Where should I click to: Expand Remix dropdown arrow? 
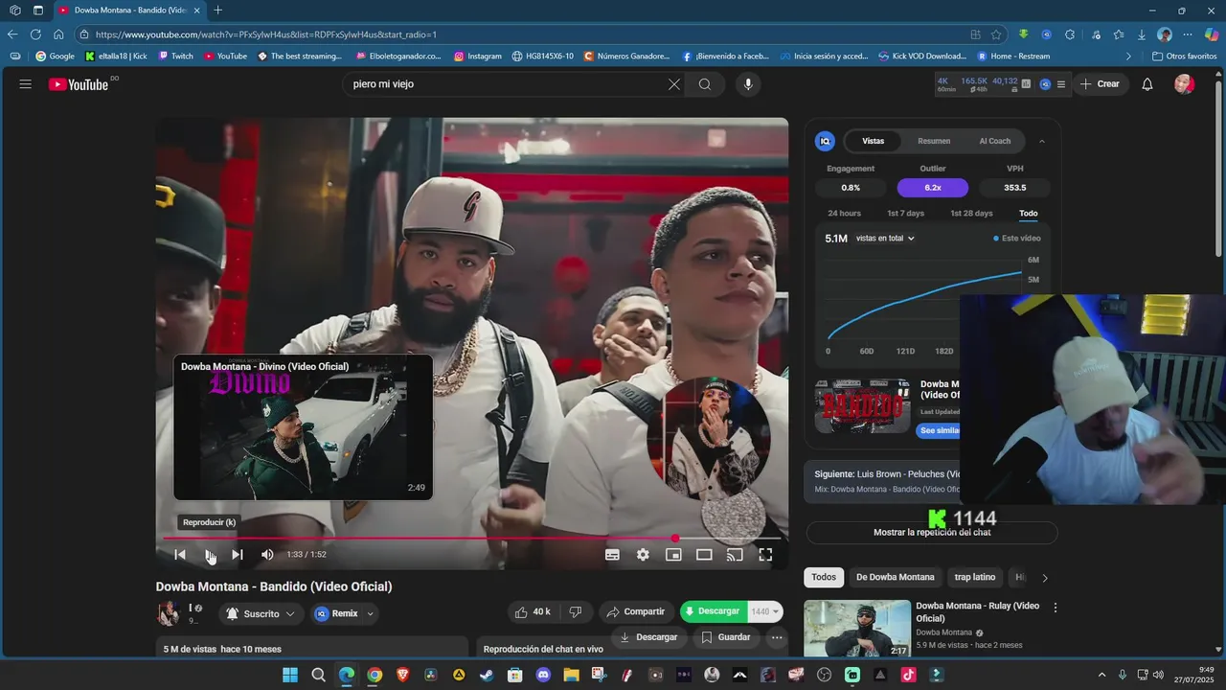pyautogui.click(x=371, y=614)
